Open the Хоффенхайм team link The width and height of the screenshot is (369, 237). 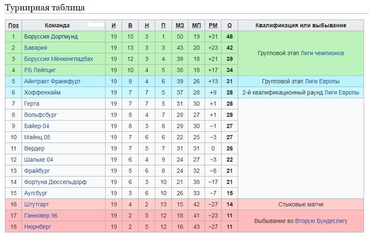[42, 92]
